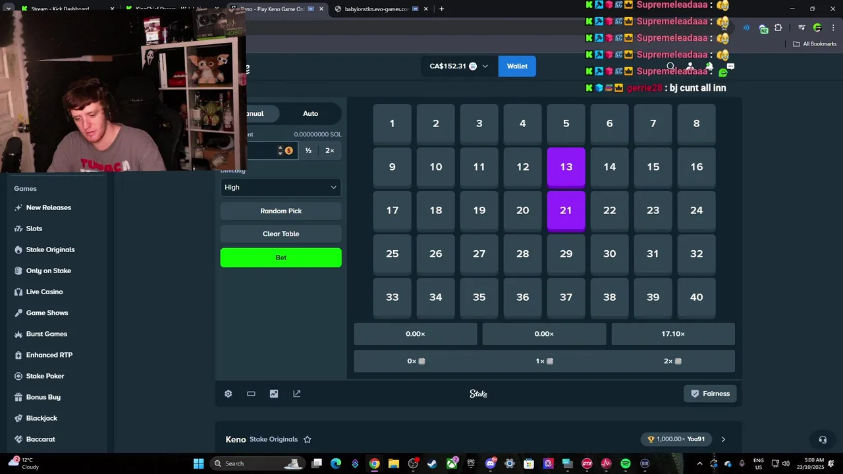
Task: Open Stake profile user icon
Action: tap(690, 66)
